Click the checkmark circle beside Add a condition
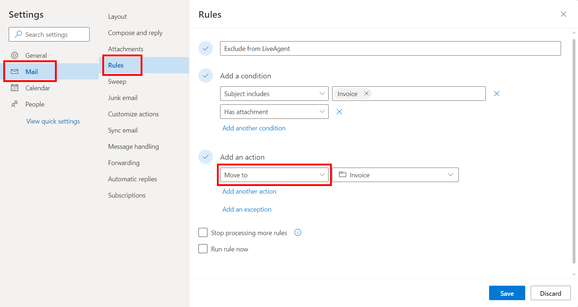This screenshot has height=307, width=578. click(206, 75)
